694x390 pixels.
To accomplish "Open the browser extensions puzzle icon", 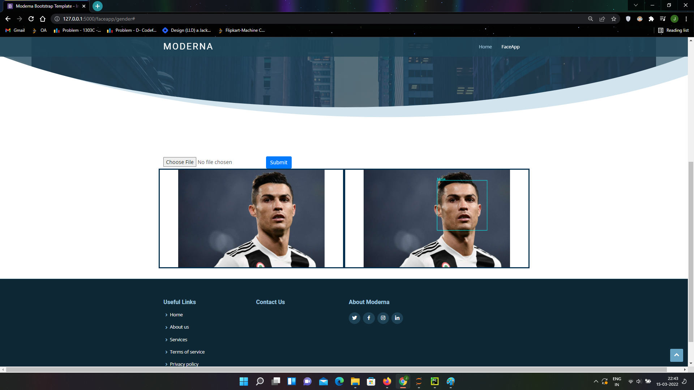I will (651, 19).
